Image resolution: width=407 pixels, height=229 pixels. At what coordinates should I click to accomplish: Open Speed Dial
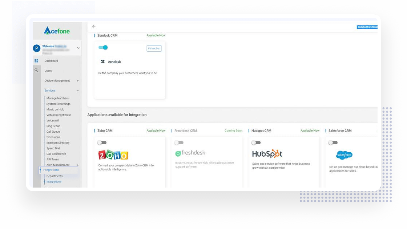(x=53, y=148)
